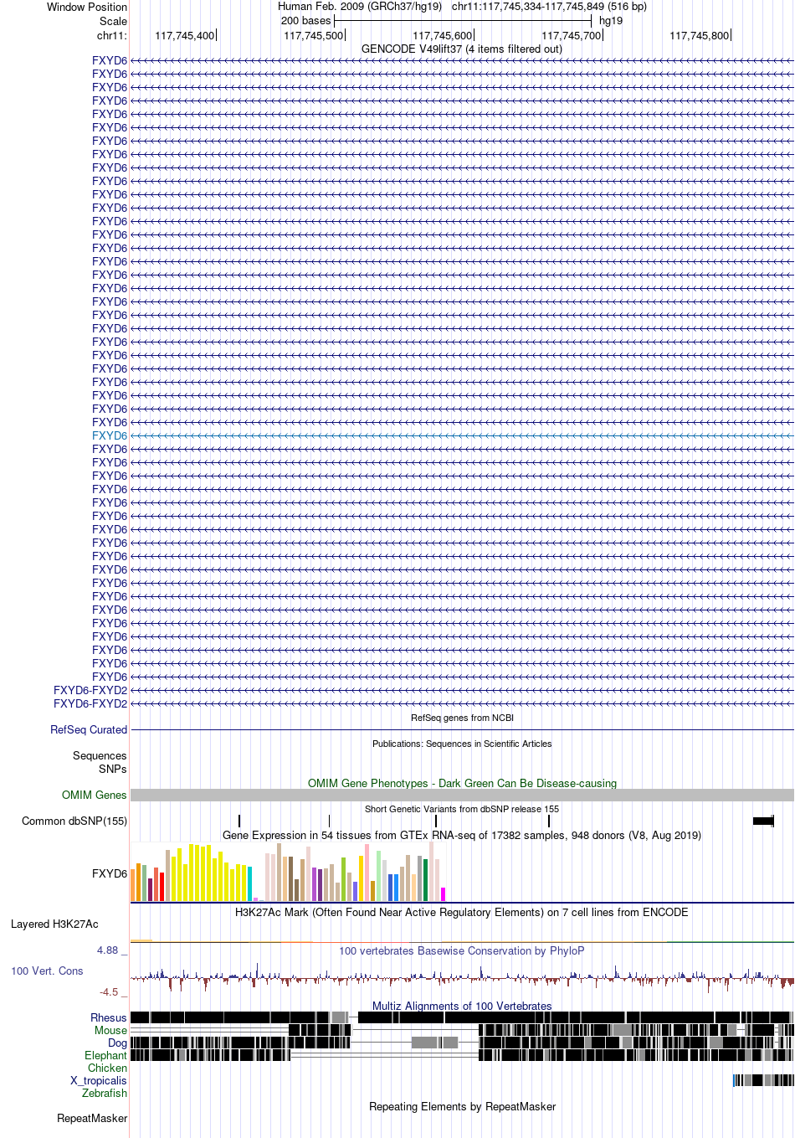Viewport: 795px width, 1138px height.
Task: Open the GENCODE V49lift37 track title
Action: click(x=462, y=49)
